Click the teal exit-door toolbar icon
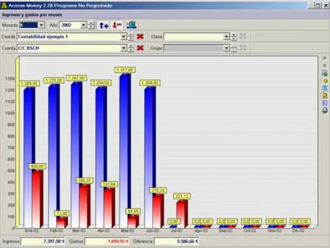 pos(131,25)
